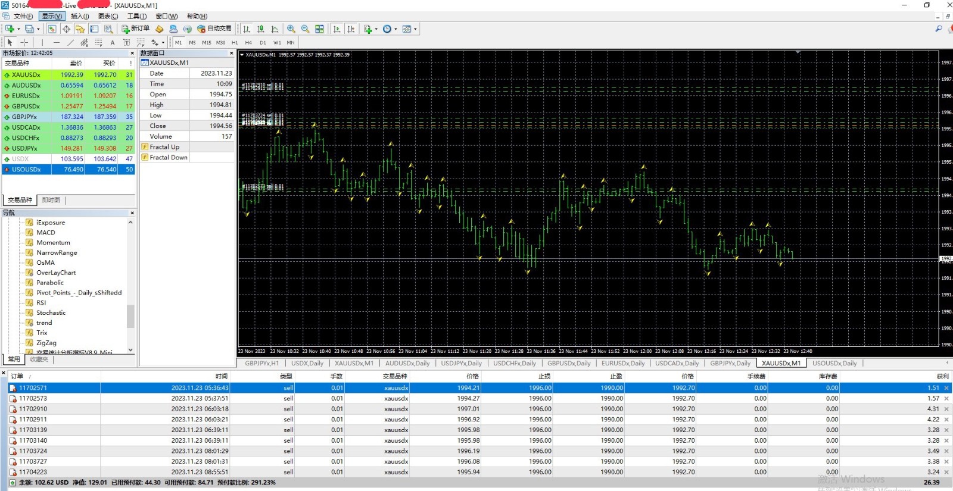The image size is (953, 491).
Task: Expand the add-indicator list dropdown arrow
Action: (x=376, y=29)
